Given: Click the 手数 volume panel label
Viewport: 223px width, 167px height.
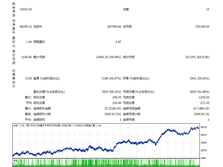Looking at the screenshot, I should (15, 161).
